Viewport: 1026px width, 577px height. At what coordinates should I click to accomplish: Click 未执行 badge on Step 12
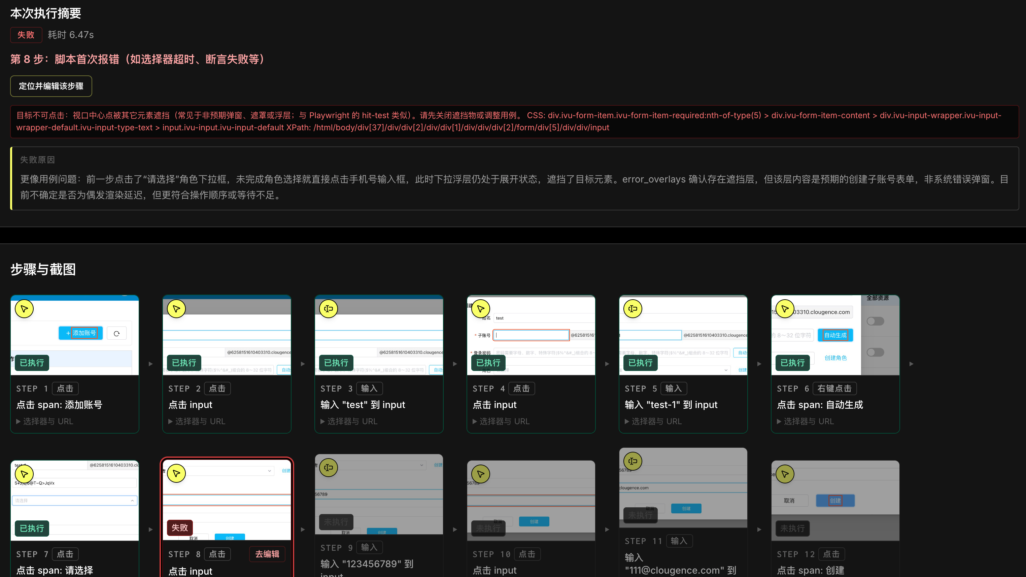[793, 529]
